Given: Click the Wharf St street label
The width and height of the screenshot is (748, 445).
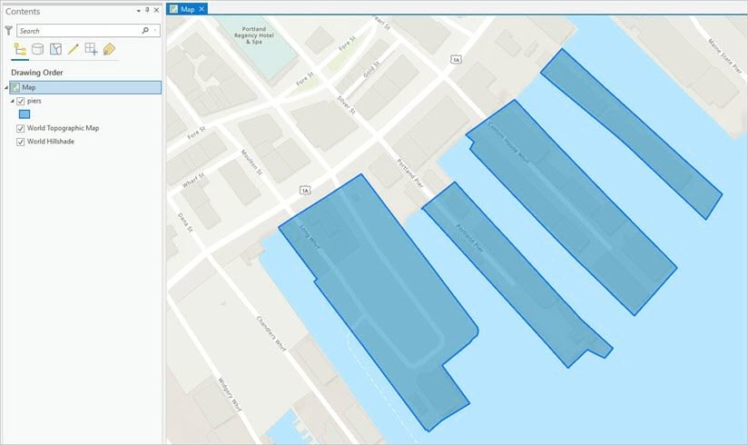Looking at the screenshot, I should [193, 181].
